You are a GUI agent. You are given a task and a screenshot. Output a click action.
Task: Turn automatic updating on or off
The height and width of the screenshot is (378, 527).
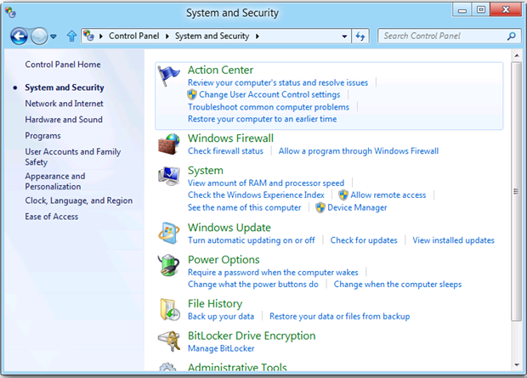point(252,240)
